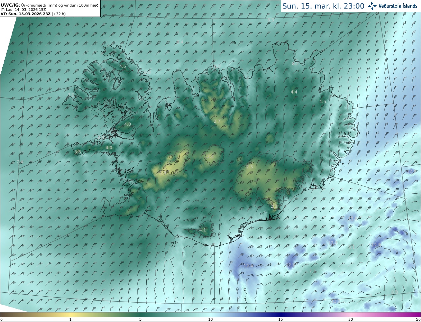Click the '(+32 h)' forecast offset text
The image size is (421, 322).
point(59,14)
